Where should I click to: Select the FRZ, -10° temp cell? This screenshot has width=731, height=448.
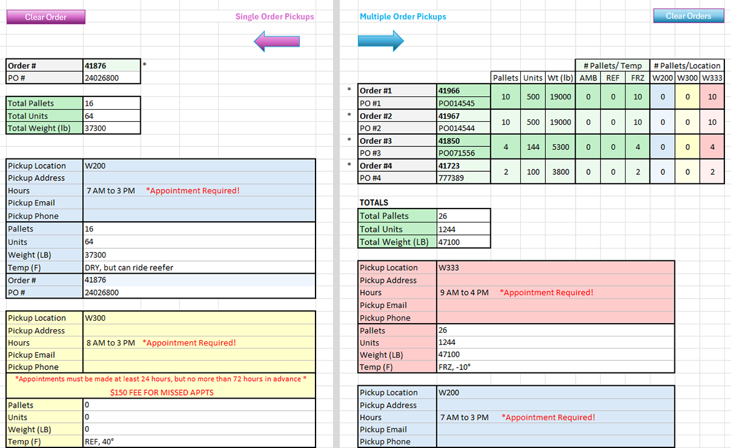coord(556,367)
